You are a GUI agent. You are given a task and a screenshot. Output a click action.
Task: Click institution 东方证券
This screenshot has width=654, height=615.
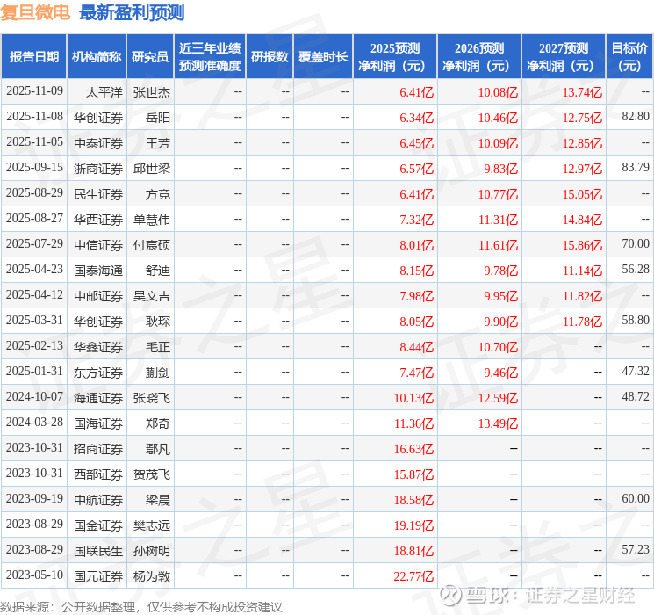pyautogui.click(x=98, y=373)
